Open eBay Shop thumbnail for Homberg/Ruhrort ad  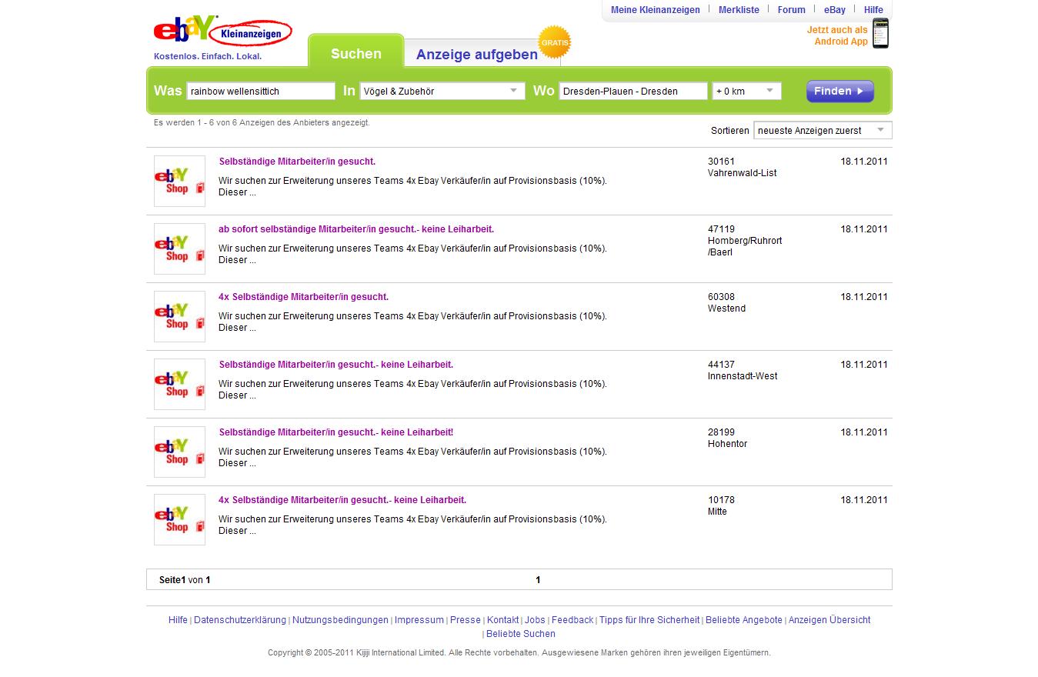click(x=179, y=248)
